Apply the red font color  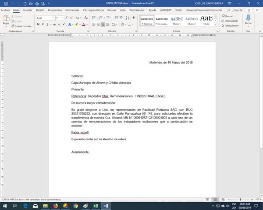tap(84, 24)
